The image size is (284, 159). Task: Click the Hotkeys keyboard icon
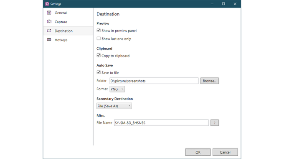49,40
